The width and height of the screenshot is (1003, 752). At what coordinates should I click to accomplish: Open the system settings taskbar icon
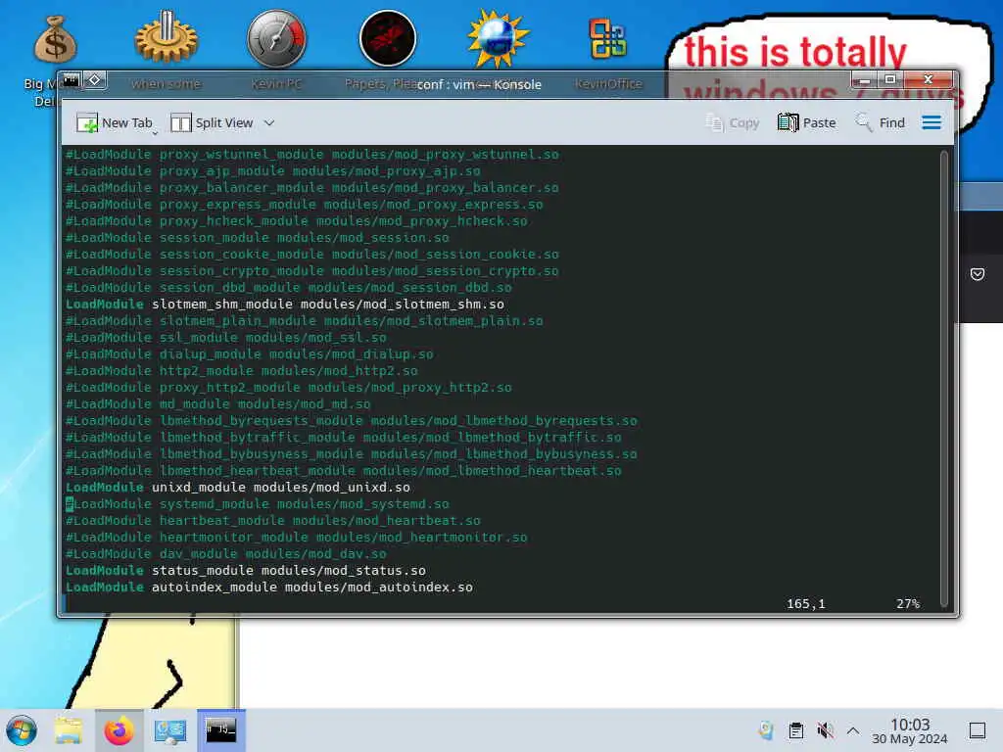tap(170, 730)
